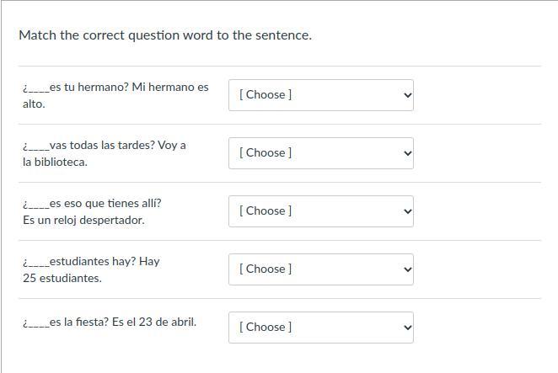
Task: Click the text 'la biblioteca.'
Action: point(55,162)
